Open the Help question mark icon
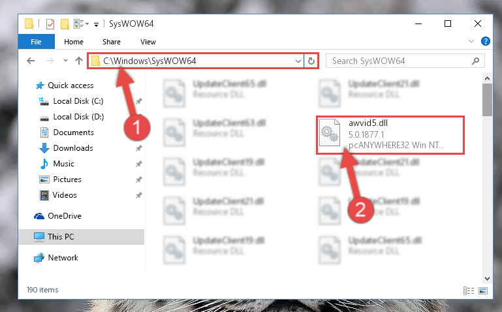The image size is (502, 312). click(485, 41)
